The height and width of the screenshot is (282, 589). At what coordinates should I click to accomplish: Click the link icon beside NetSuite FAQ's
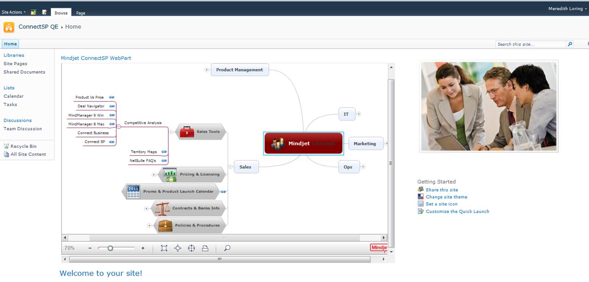(164, 161)
